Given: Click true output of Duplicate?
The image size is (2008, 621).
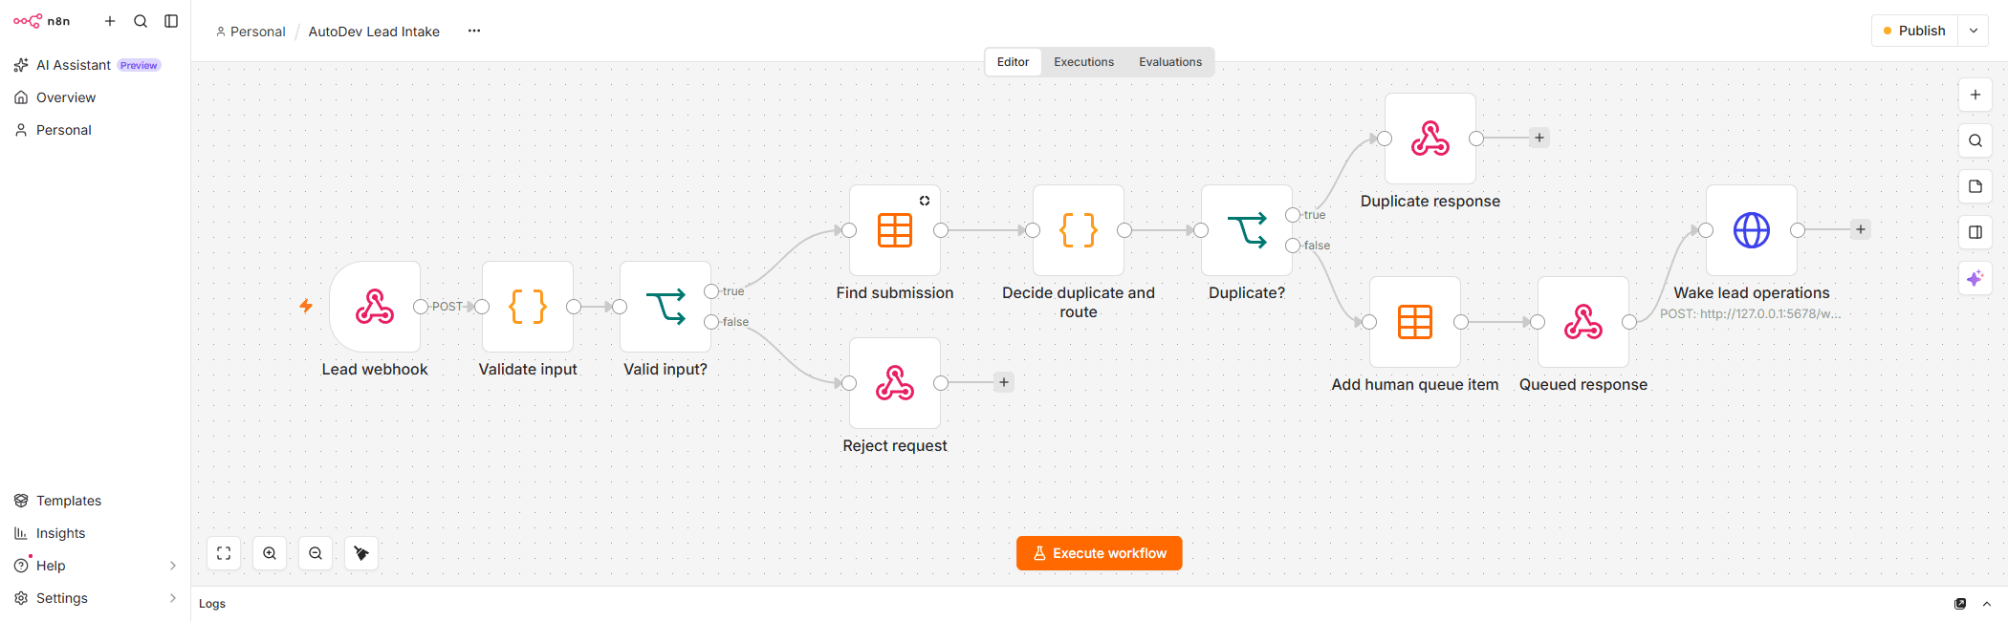Looking at the screenshot, I should (x=1293, y=215).
